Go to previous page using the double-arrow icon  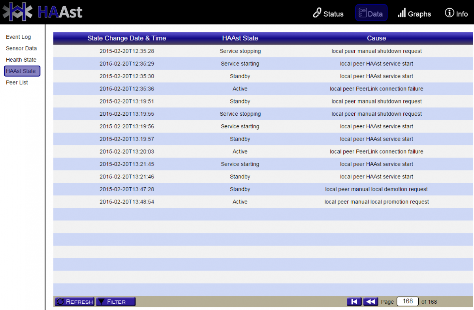[371, 301]
